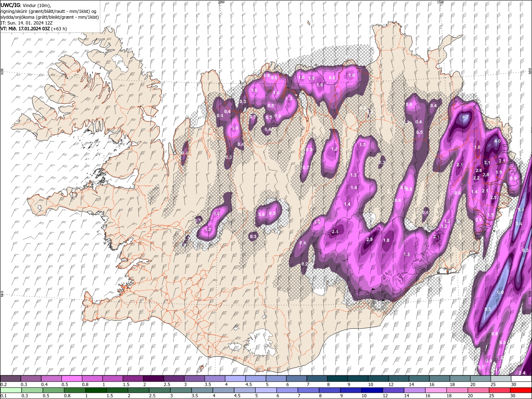Pick the steel blue 6 swatch, upper legend row
The image size is (532, 399).
coord(296,379)
